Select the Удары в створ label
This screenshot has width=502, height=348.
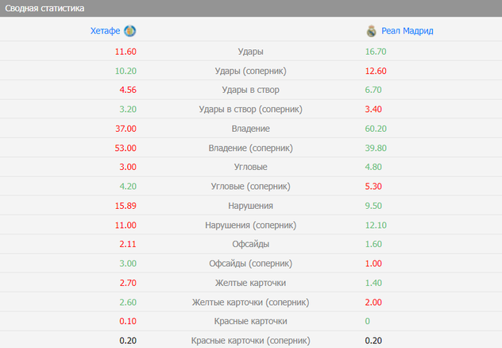251,90
